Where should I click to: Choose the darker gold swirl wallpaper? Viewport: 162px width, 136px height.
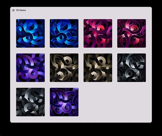click(64, 68)
